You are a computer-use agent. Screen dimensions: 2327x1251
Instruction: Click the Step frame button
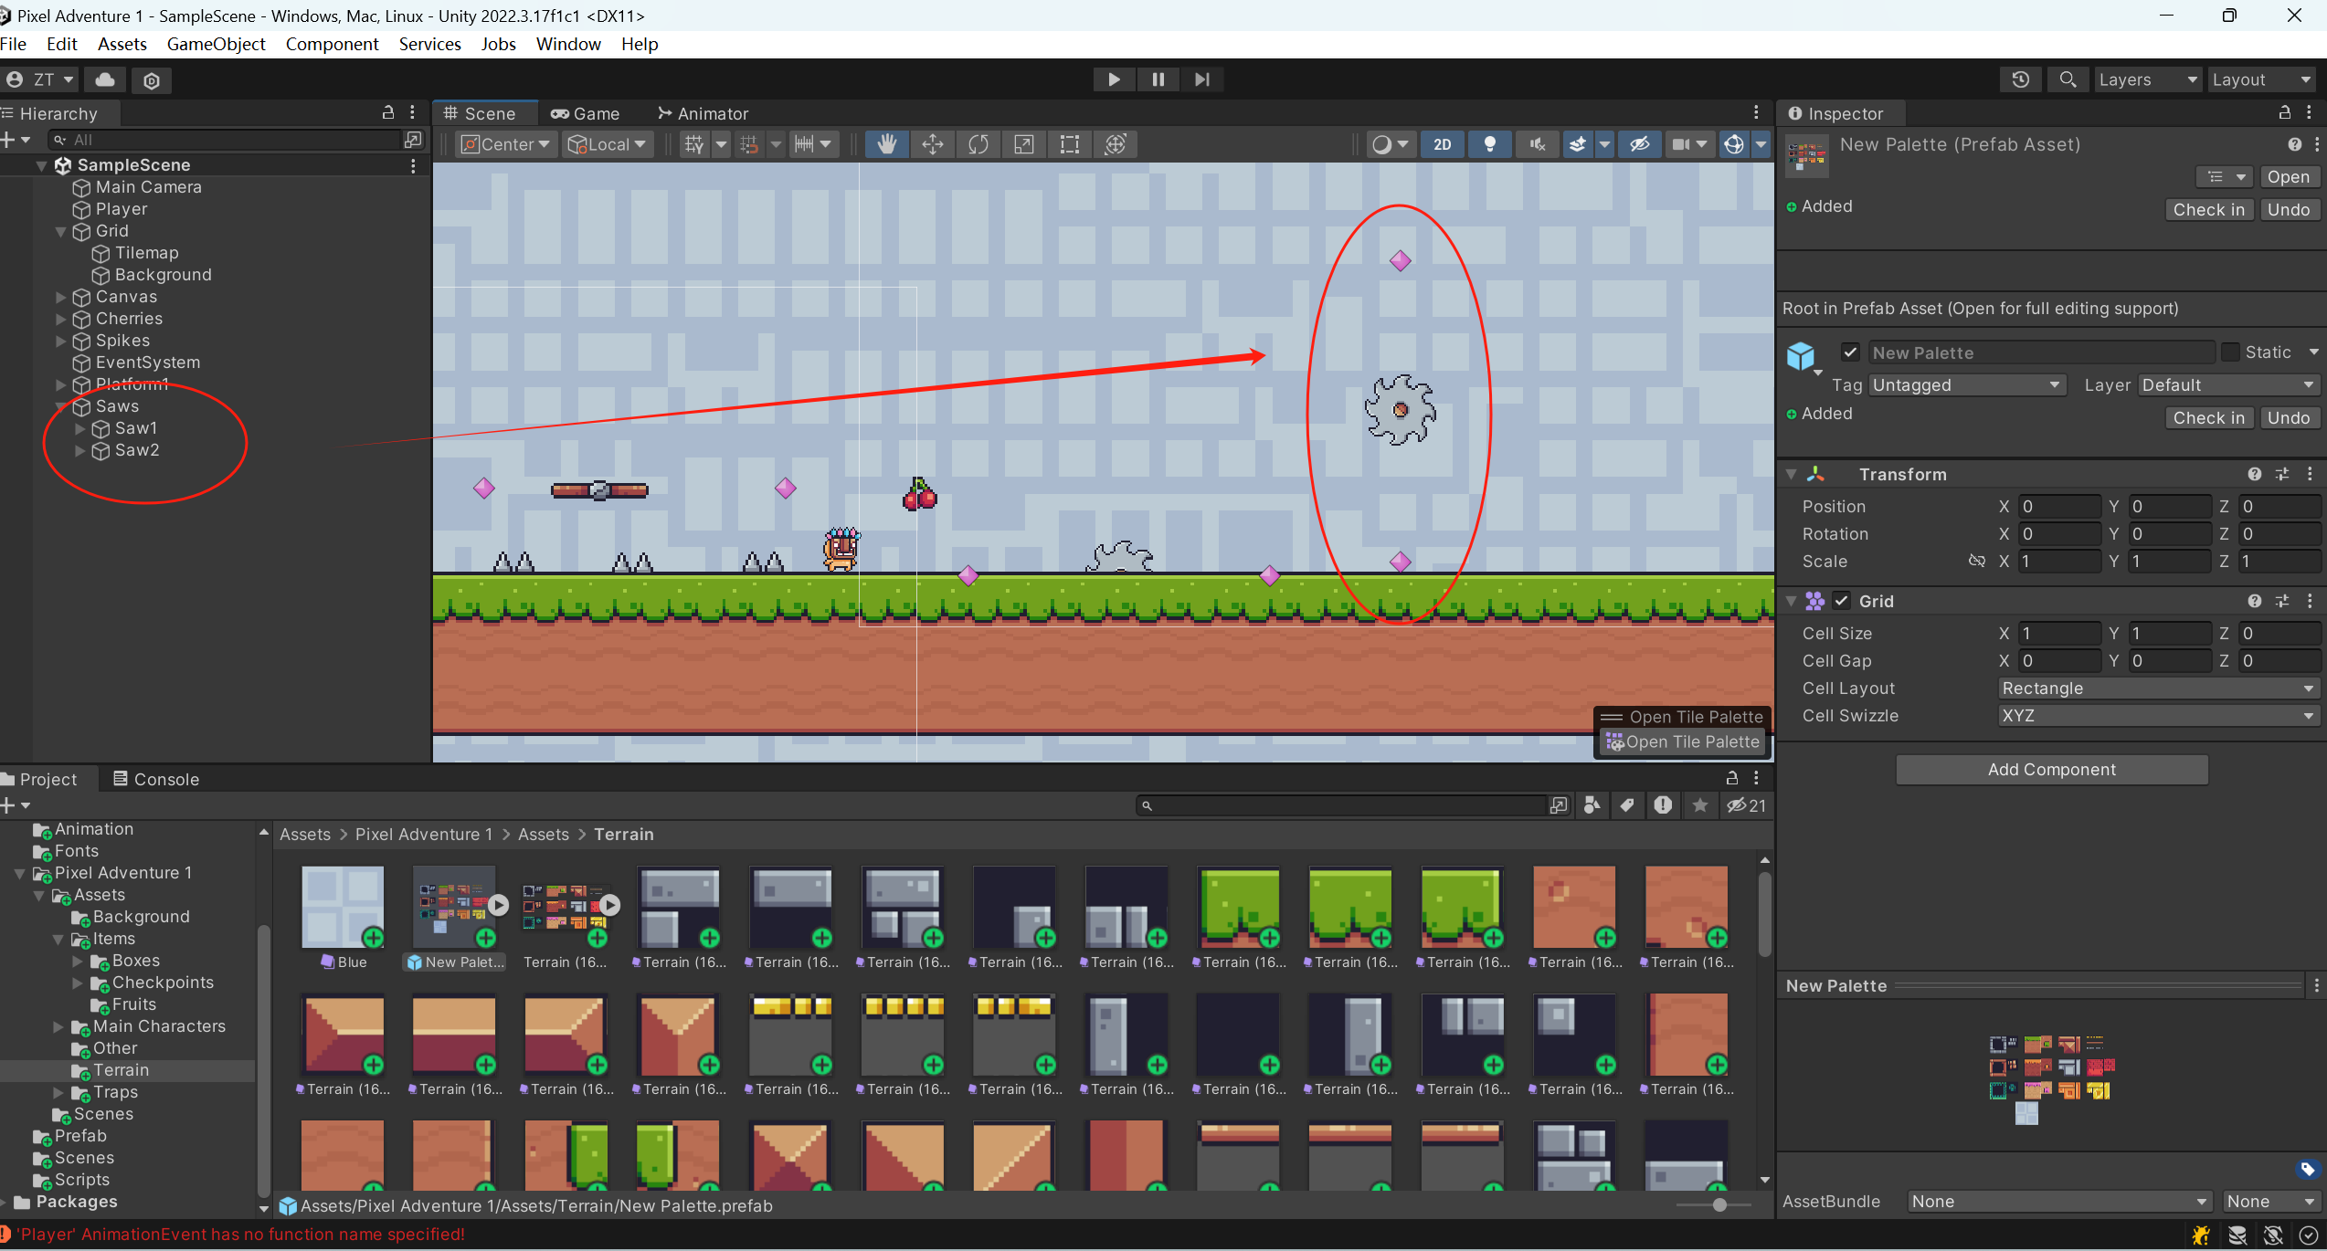tap(1202, 79)
